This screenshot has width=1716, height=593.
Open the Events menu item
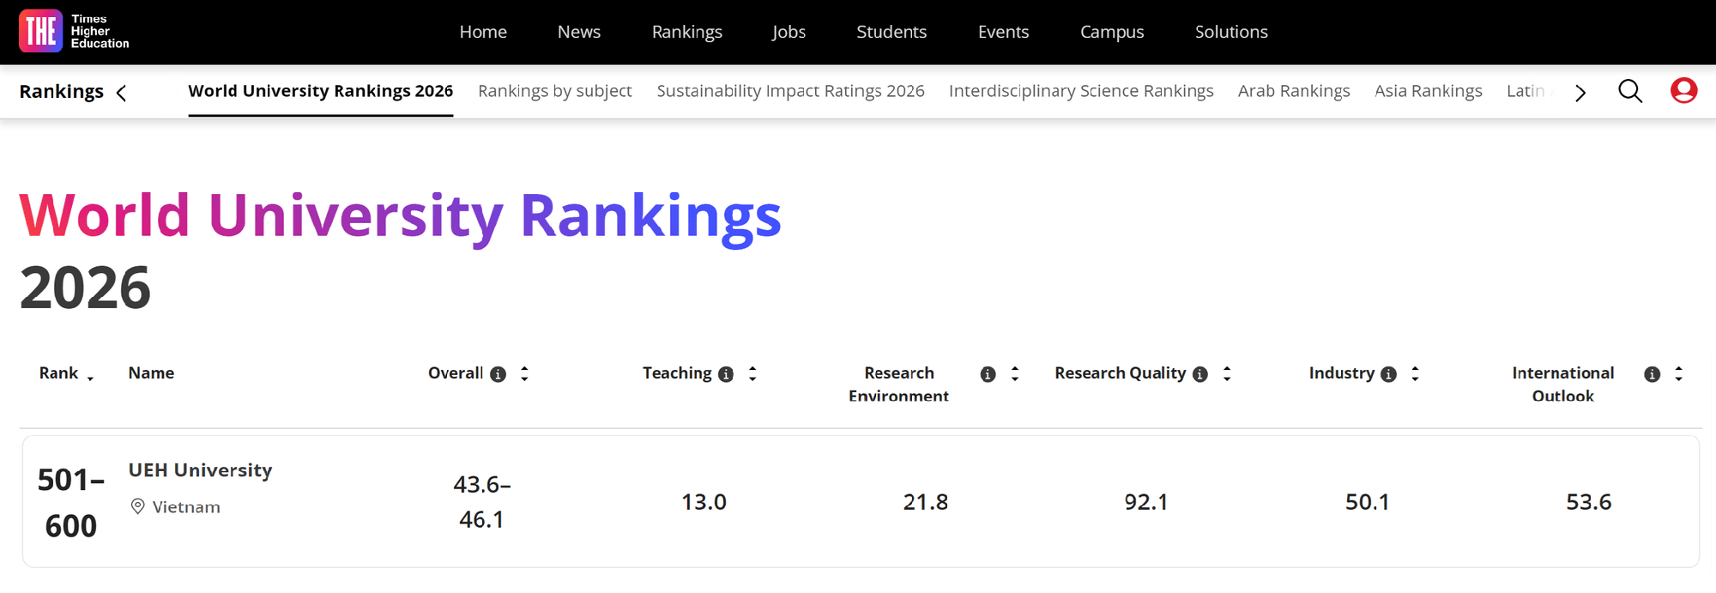point(1003,32)
